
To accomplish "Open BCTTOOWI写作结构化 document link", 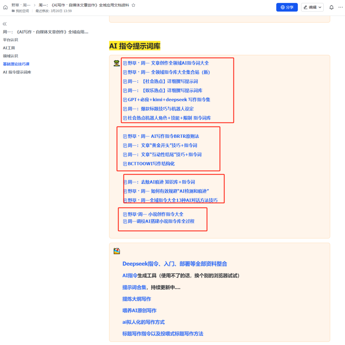I will coord(151,164).
